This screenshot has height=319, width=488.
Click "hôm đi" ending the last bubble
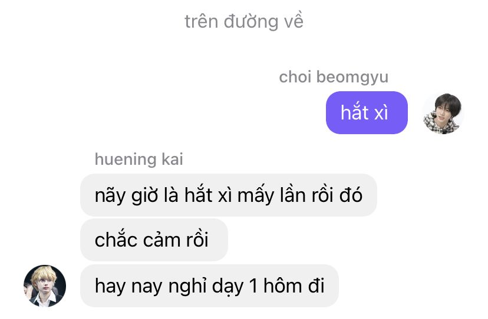294,285
